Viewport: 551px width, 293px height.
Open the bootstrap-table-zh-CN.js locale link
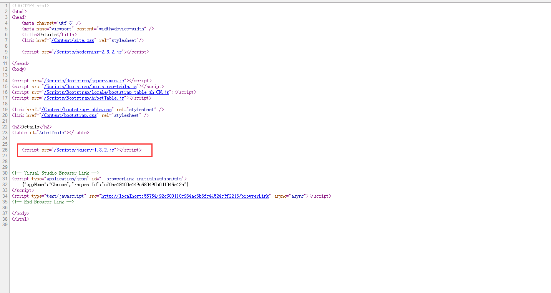coord(106,92)
